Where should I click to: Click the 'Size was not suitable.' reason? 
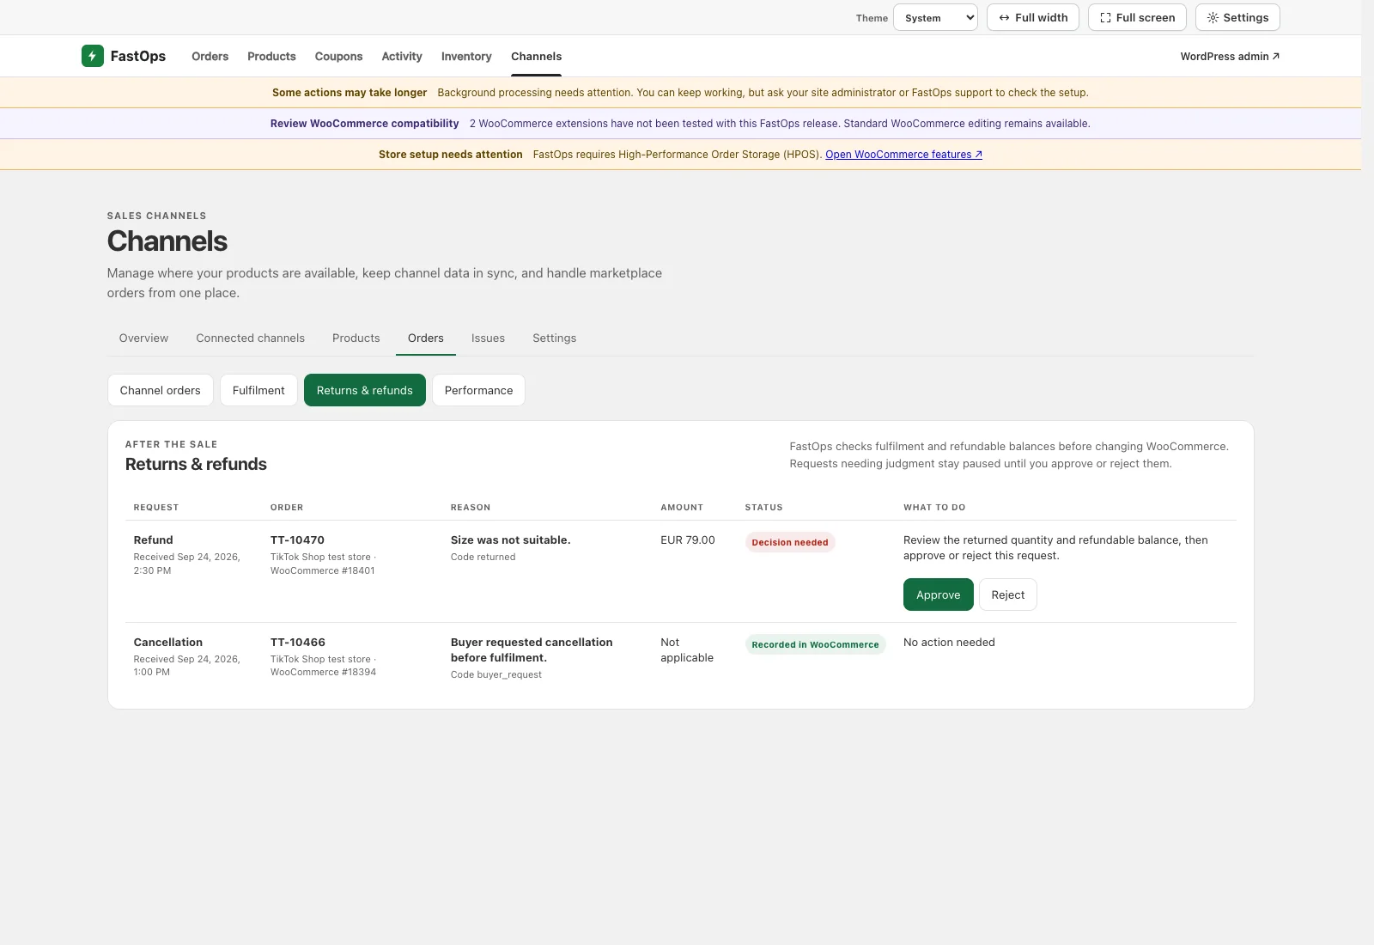pos(510,540)
